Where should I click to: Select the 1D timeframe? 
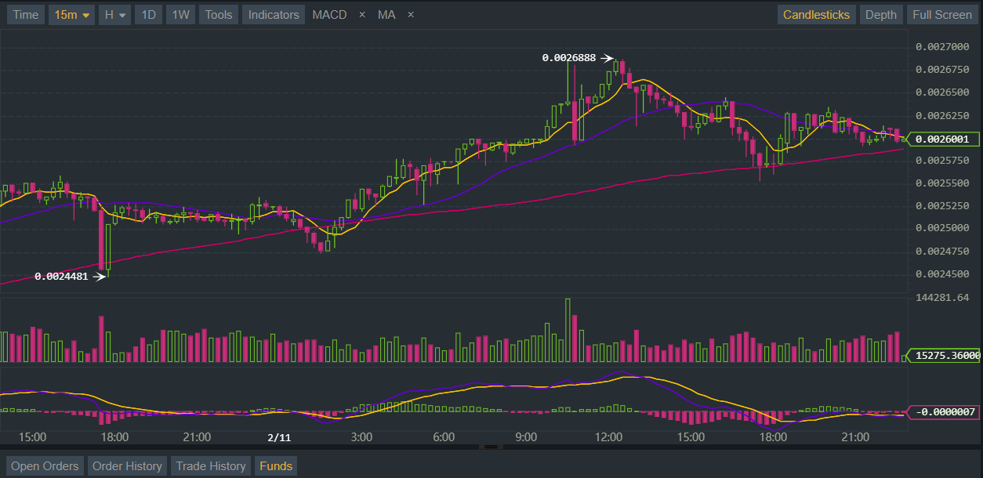point(148,15)
